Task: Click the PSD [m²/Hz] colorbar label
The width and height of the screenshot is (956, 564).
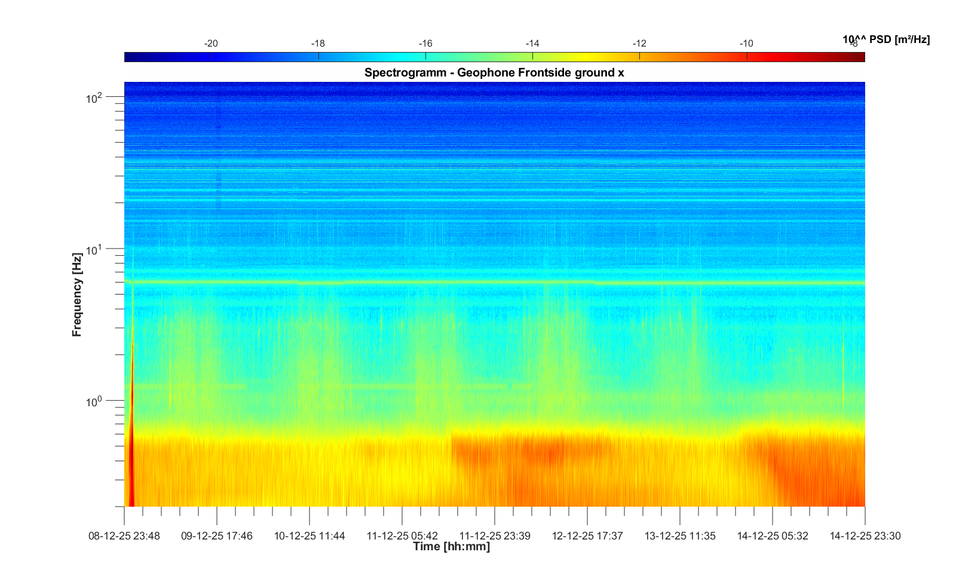Action: (x=886, y=39)
